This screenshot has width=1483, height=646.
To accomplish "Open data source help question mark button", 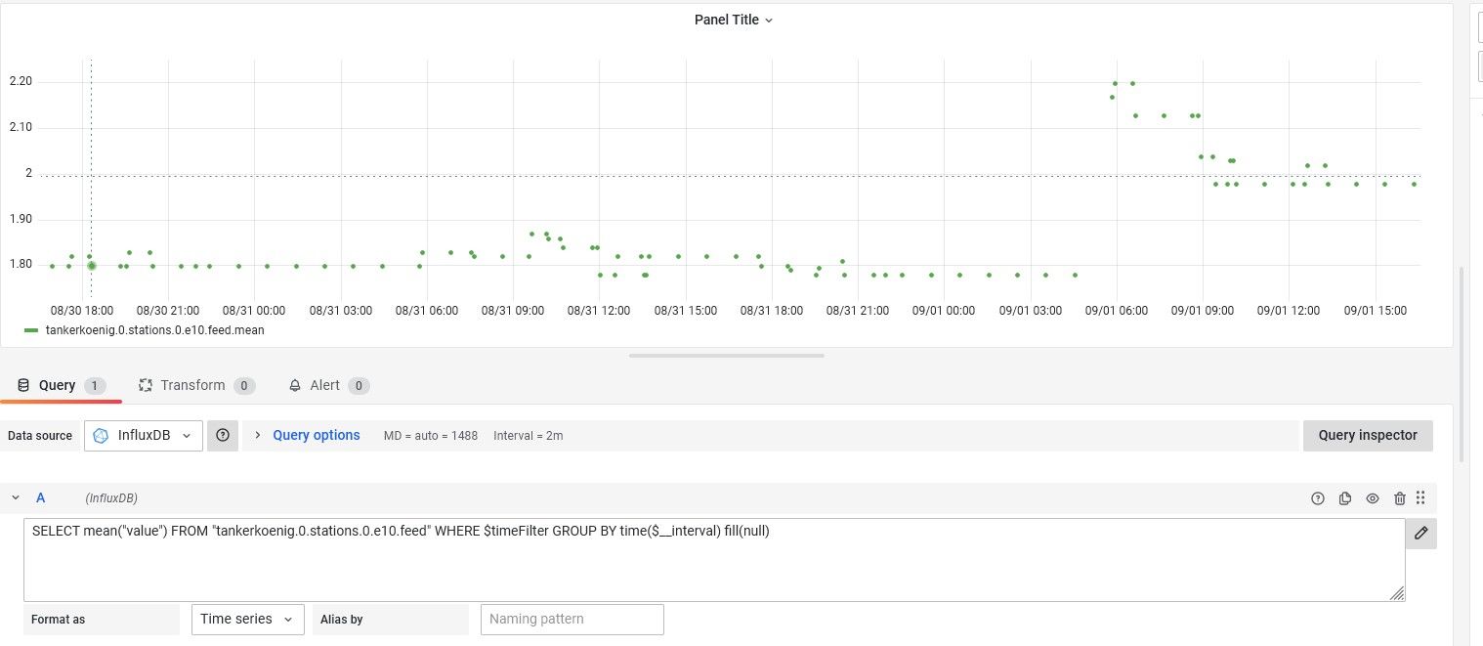I will pos(223,436).
